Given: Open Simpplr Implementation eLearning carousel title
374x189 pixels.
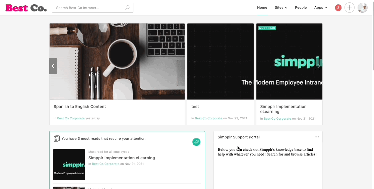Looking at the screenshot, I should pos(284,109).
